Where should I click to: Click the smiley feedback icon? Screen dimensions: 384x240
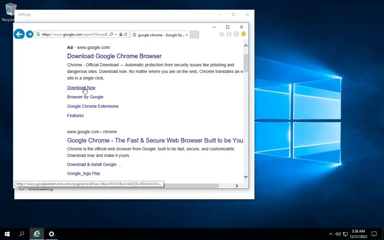[x=244, y=34]
